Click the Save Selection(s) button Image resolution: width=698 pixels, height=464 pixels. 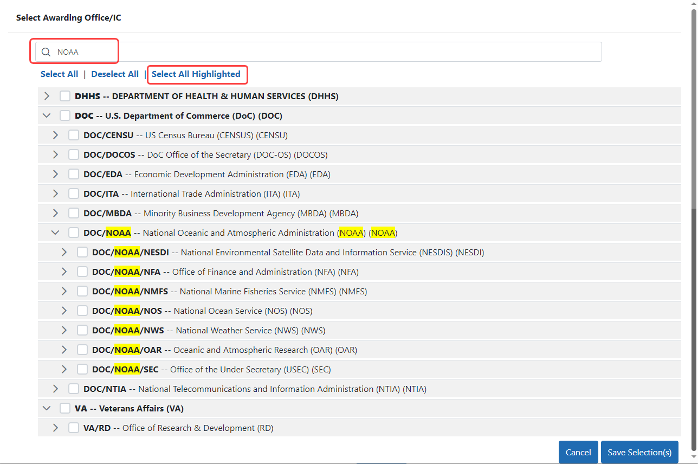coord(639,452)
